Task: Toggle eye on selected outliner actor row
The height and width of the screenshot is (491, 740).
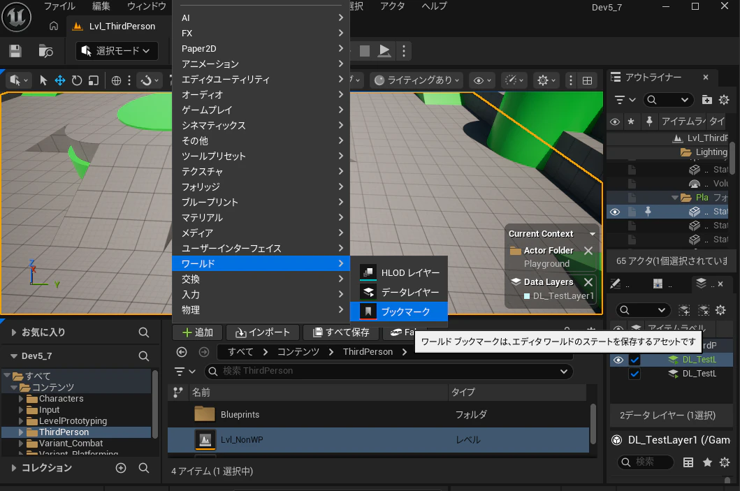Action: (x=614, y=212)
